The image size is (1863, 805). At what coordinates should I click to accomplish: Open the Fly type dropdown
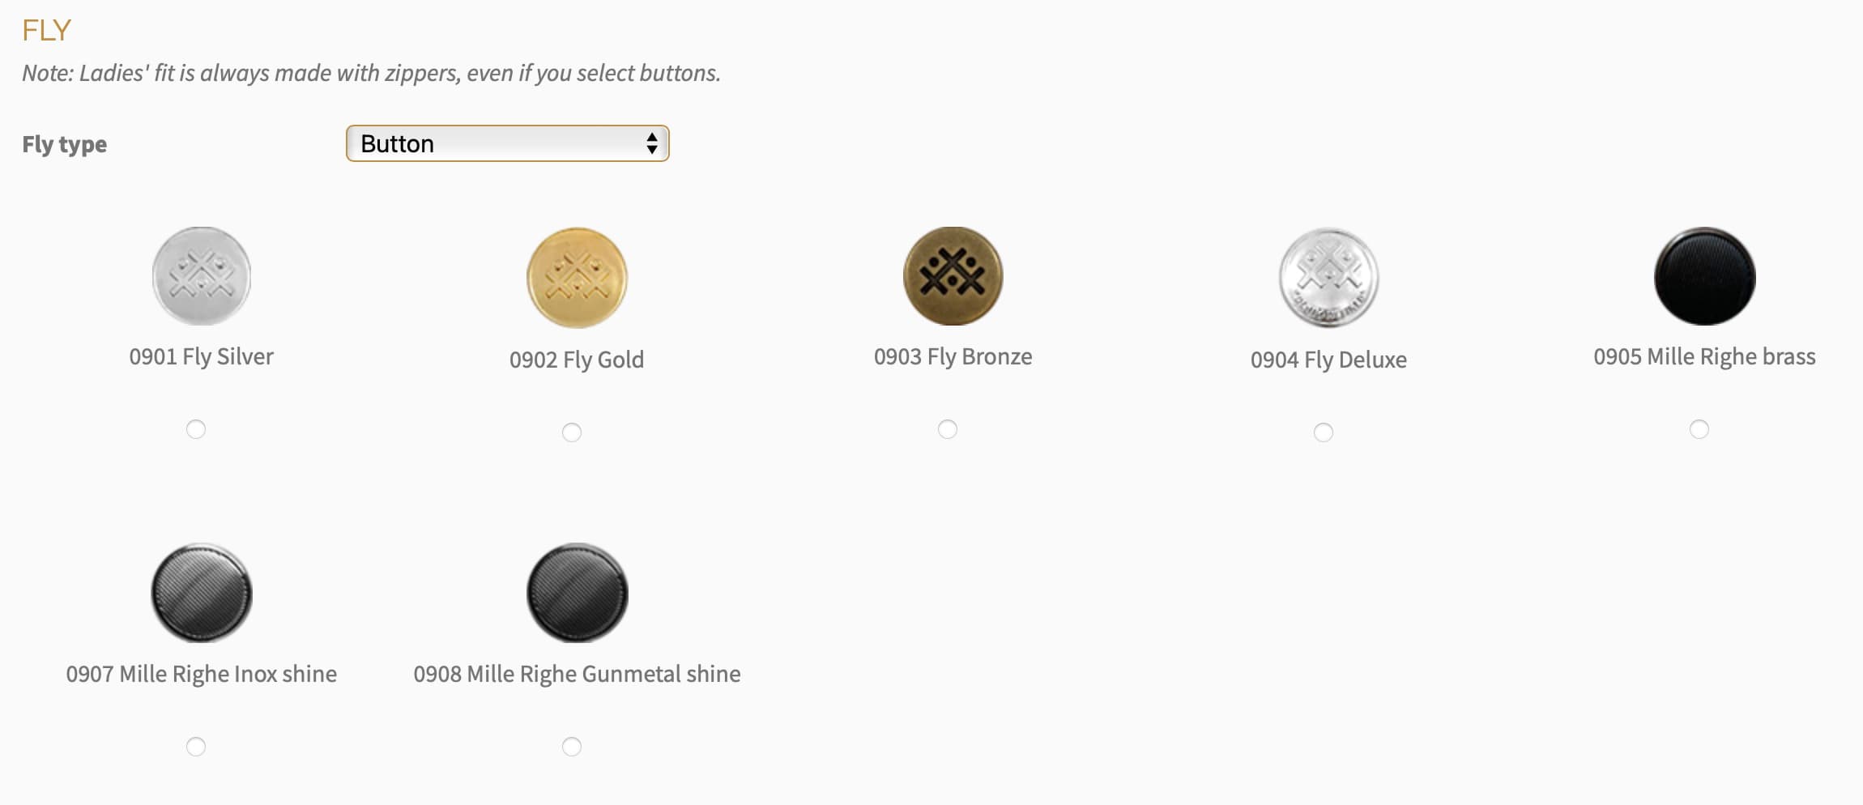[x=507, y=143]
